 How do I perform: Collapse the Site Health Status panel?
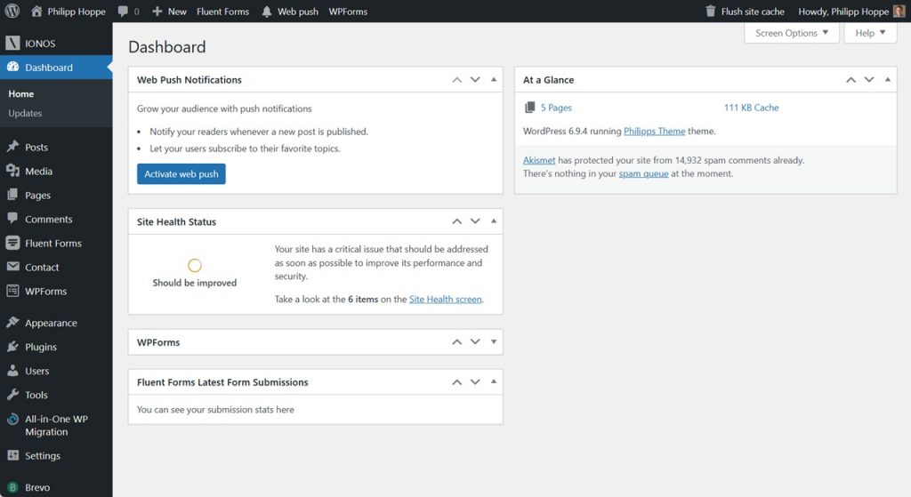(x=493, y=221)
